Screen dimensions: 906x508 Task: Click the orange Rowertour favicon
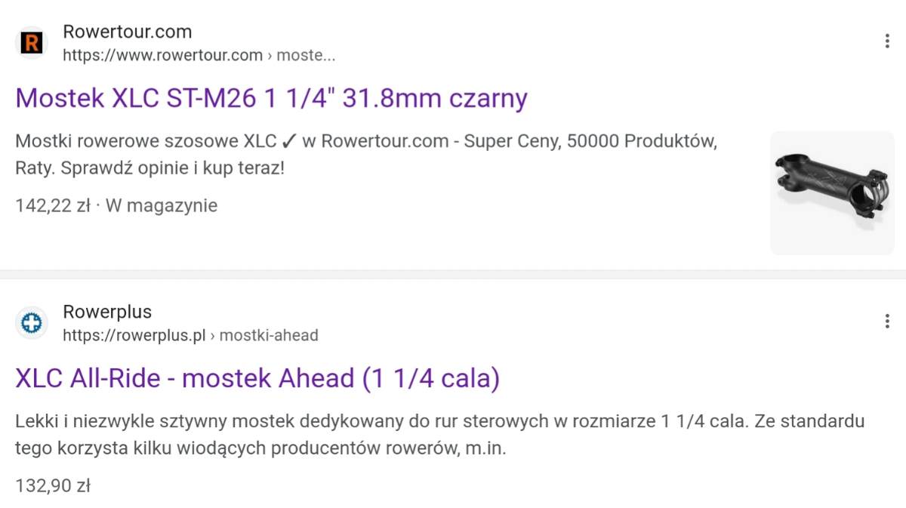32,43
